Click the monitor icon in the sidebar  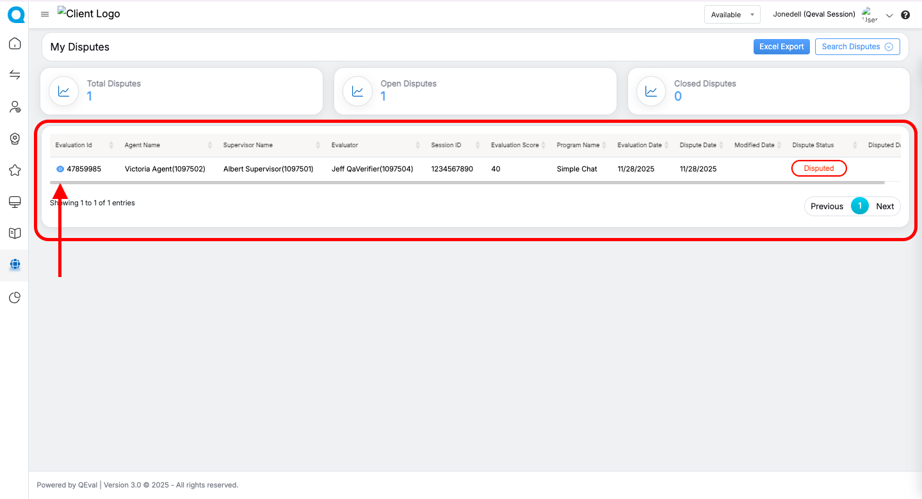14,202
